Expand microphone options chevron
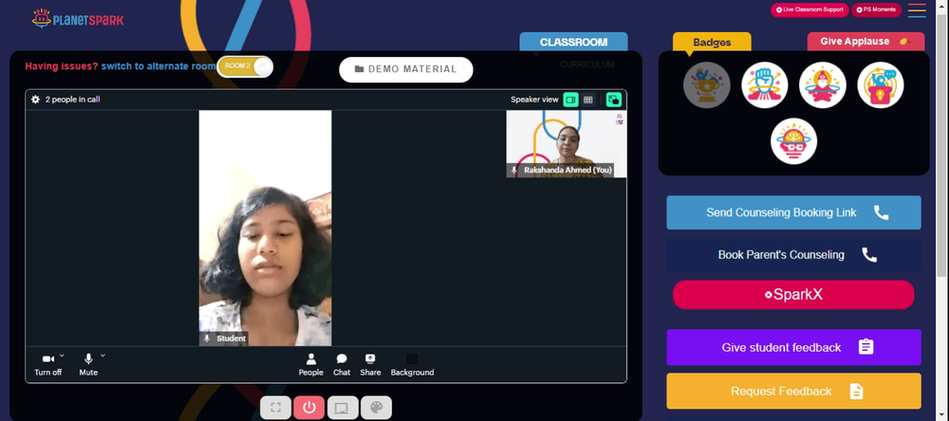Viewport: 949px width, 421px height. click(102, 356)
